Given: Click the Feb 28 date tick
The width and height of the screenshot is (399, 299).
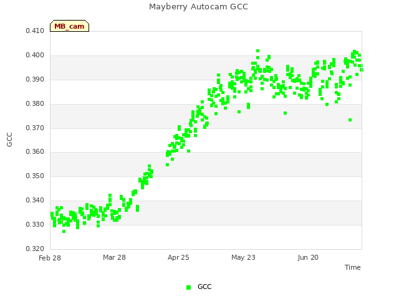Looking at the screenshot, I should pos(50,258).
